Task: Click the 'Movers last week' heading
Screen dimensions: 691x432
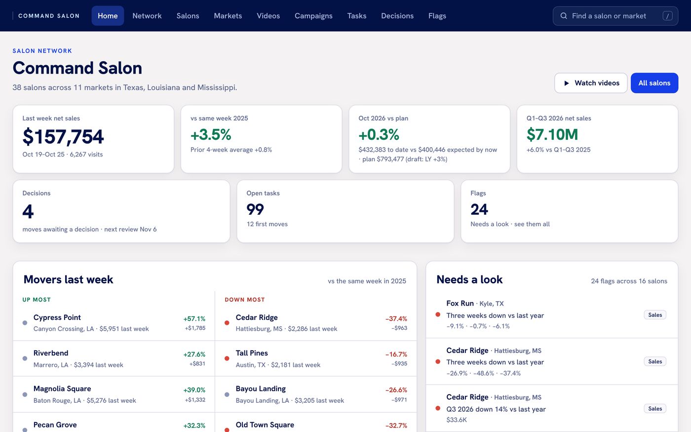Action: coord(68,279)
